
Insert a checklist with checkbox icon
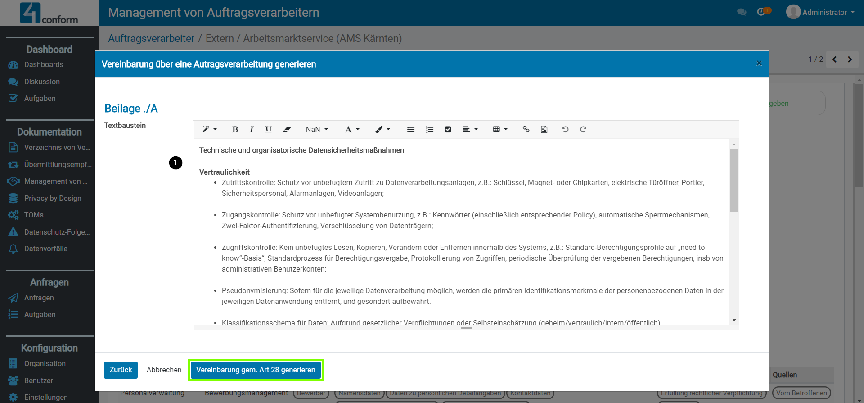[448, 130]
